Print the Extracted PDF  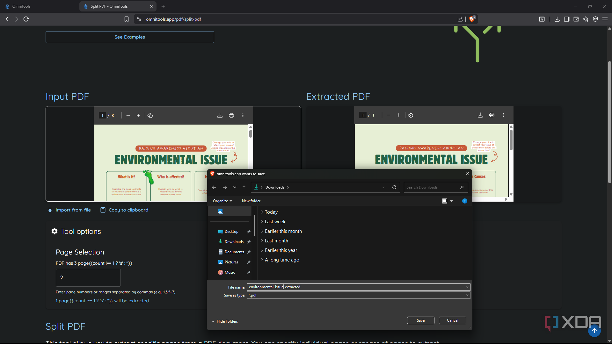pos(492,115)
